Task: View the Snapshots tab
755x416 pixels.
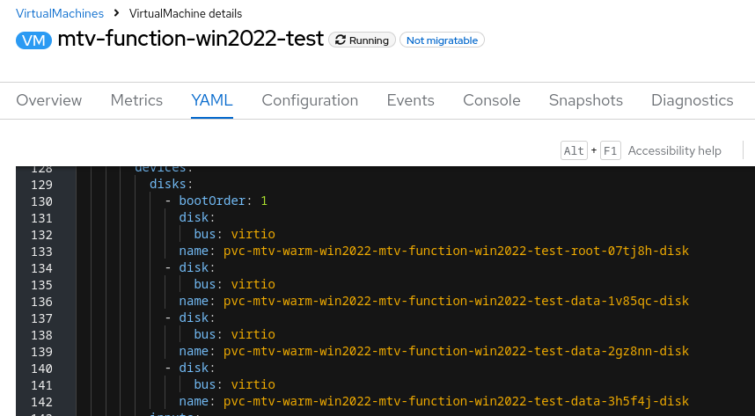Action: (x=586, y=100)
